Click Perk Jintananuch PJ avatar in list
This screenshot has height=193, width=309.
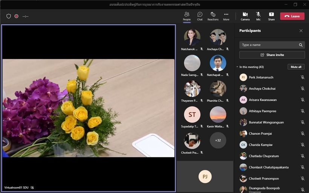[243, 78]
